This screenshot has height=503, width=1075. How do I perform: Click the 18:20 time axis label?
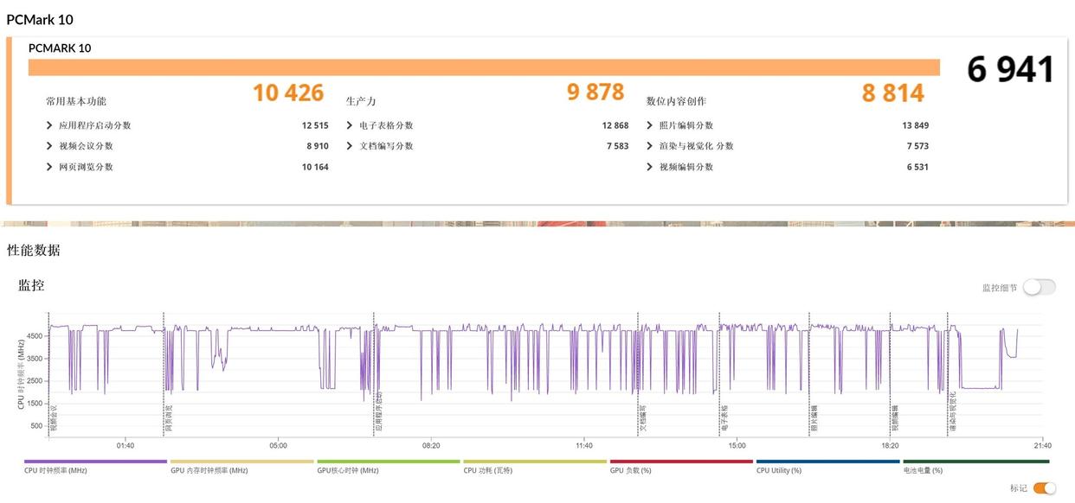coord(890,446)
